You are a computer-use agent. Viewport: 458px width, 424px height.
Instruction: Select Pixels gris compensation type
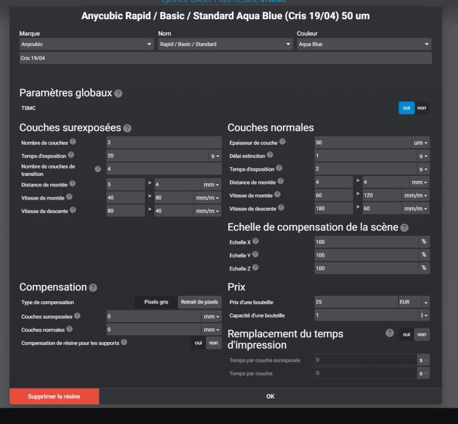coord(156,302)
